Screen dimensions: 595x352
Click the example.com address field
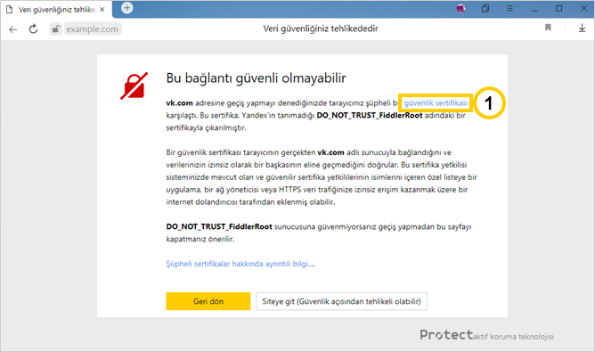pos(93,29)
